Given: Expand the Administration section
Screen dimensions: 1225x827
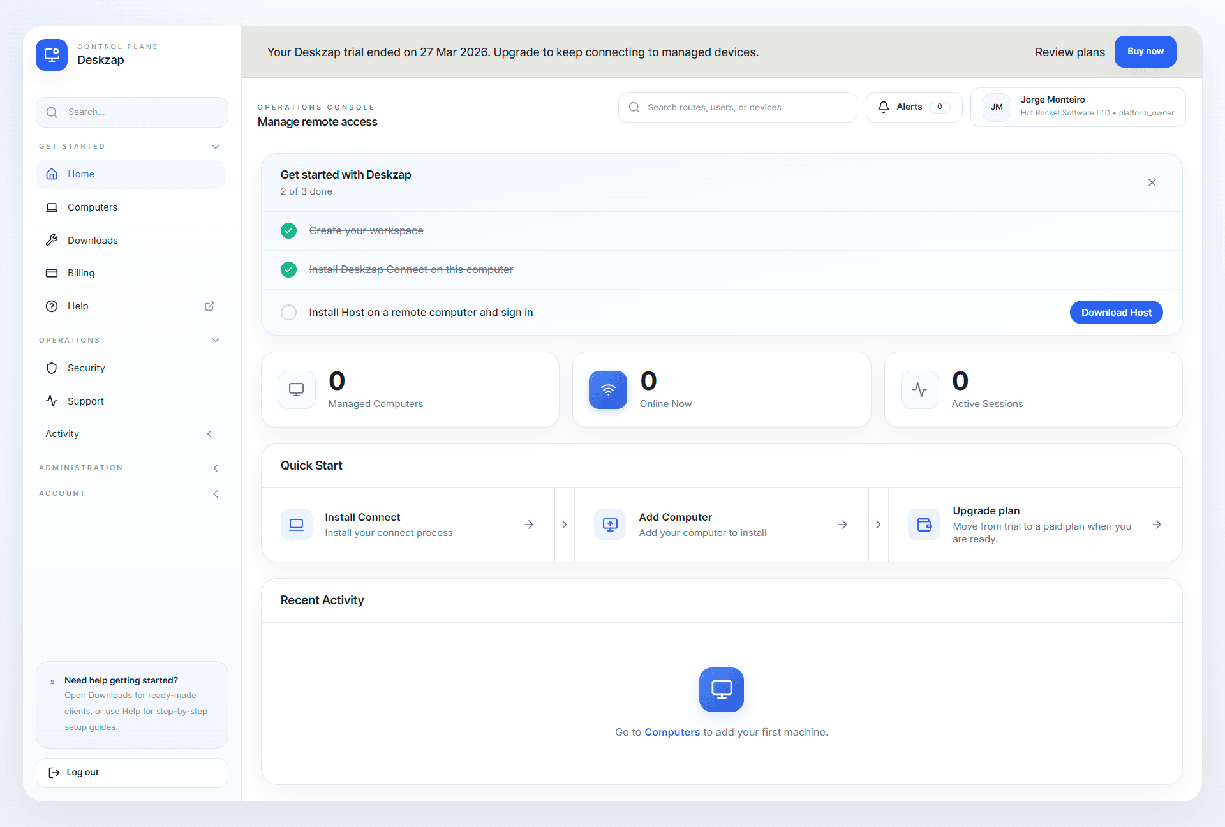Looking at the screenshot, I should [x=216, y=468].
